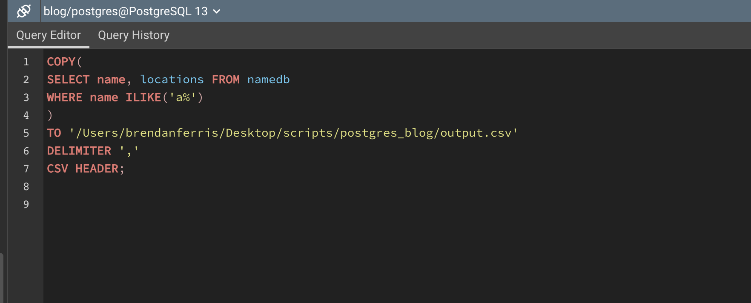
Task: Click the SELECT keyword on line 2
Action: click(x=68, y=80)
